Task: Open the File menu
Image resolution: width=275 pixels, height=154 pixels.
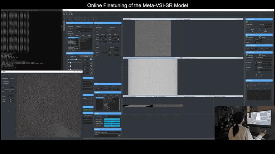Action: coord(64,11)
